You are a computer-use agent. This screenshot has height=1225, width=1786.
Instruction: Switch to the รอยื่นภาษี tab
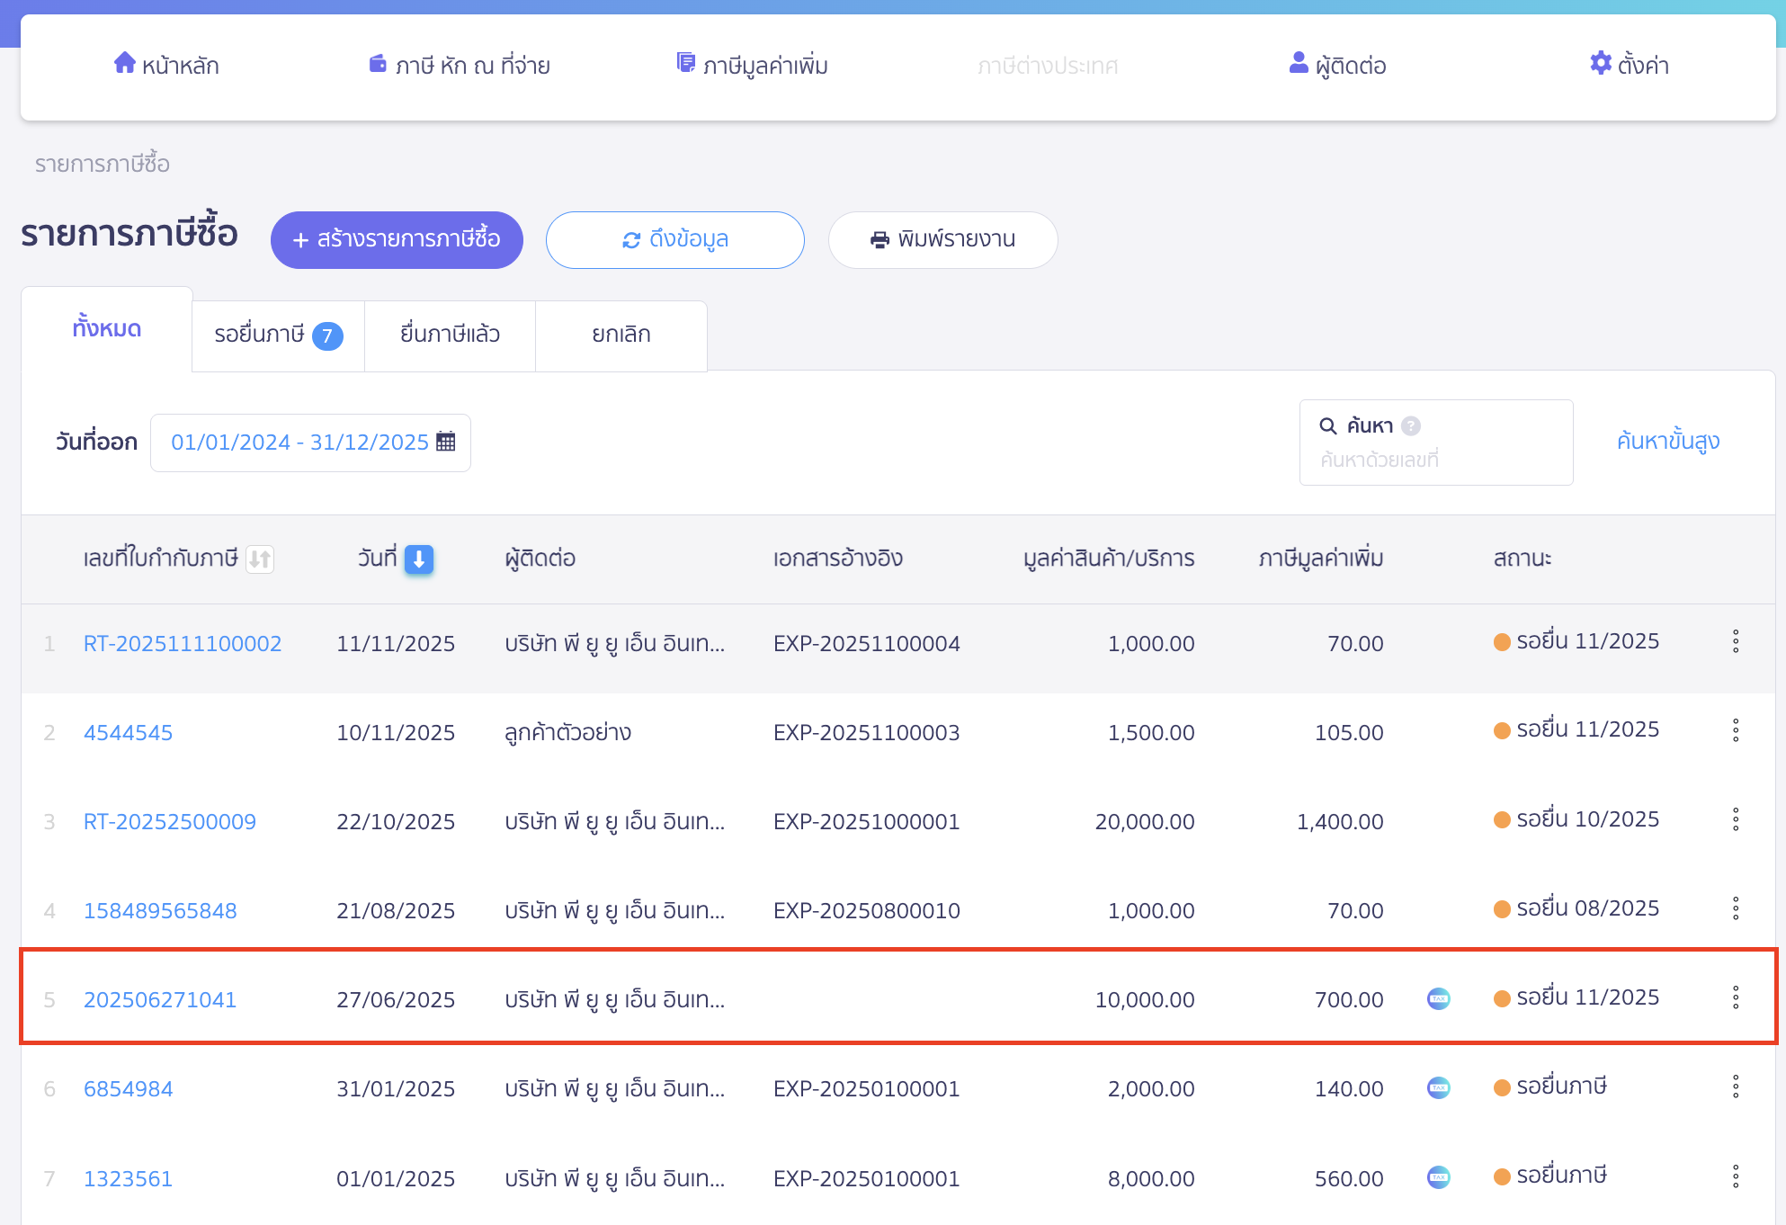278,335
